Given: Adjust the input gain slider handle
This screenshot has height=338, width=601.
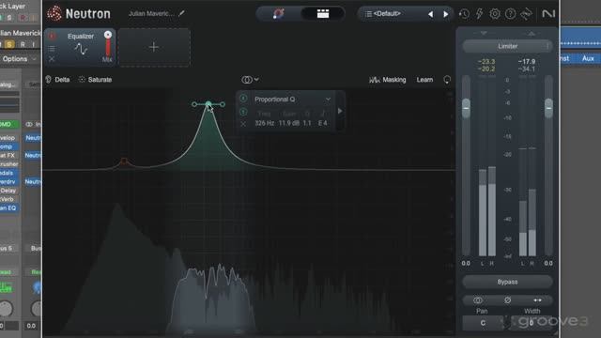Looking at the screenshot, I should click(x=466, y=108).
